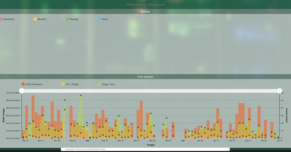Screen dimensions: 291x152
Task: Click the 08 jam 20 menit label
Action: 13,100
